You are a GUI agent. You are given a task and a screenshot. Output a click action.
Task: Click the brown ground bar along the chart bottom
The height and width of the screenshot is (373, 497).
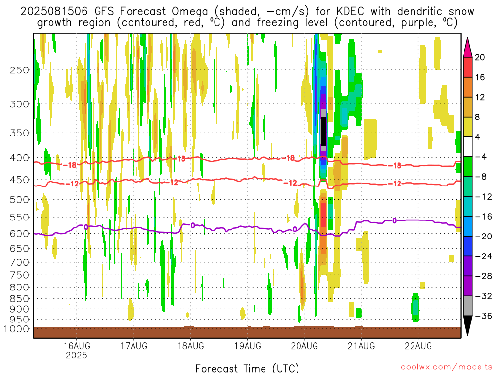pos(247,332)
